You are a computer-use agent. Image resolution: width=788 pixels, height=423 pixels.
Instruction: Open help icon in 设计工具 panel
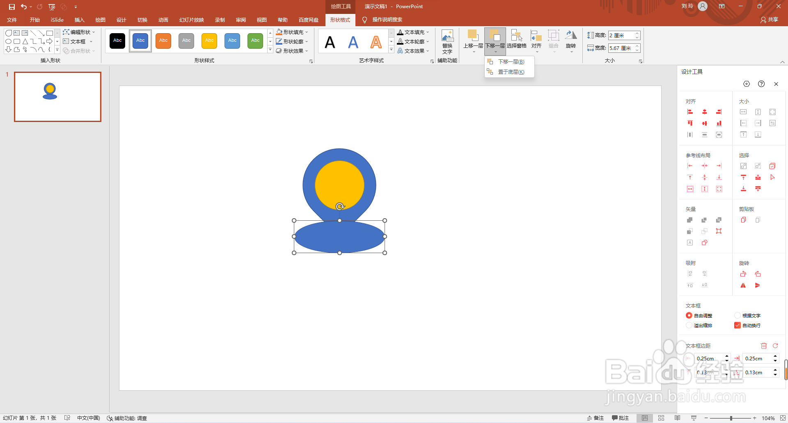click(761, 84)
